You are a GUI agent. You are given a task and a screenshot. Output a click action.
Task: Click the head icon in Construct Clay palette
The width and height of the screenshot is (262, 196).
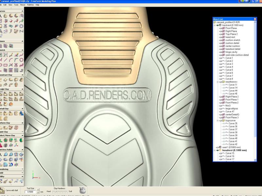16,85
